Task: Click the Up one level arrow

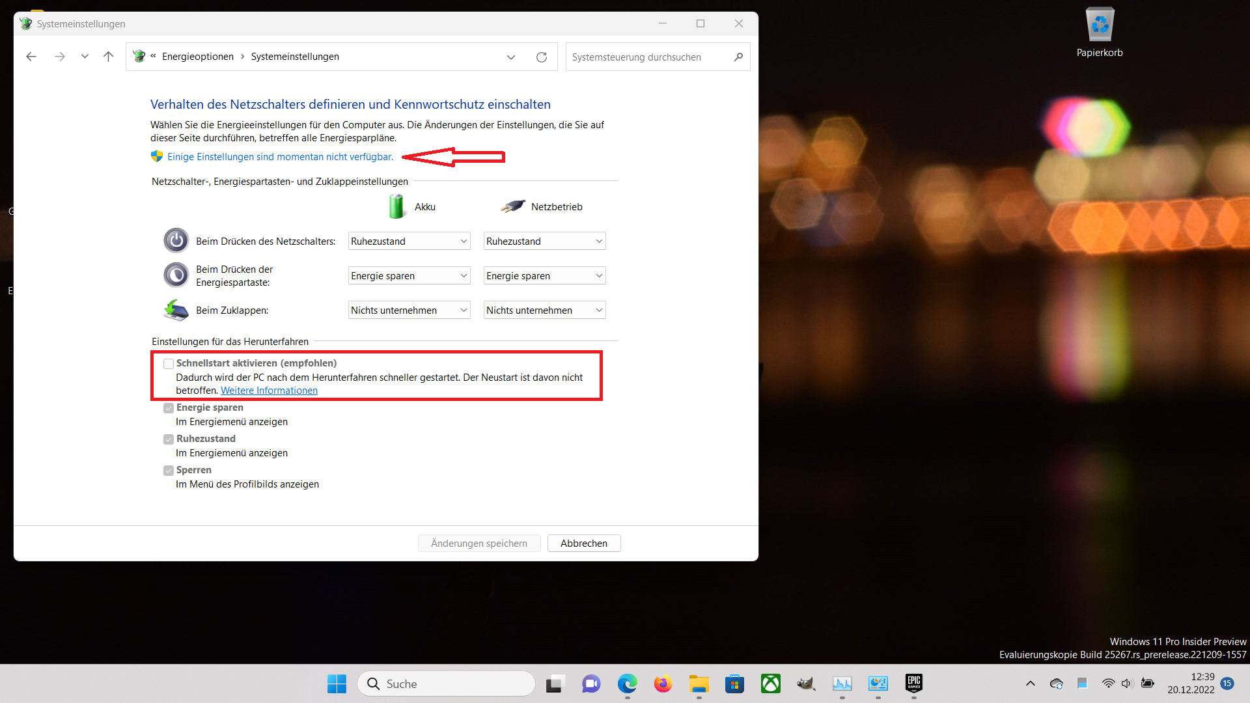Action: point(108,57)
